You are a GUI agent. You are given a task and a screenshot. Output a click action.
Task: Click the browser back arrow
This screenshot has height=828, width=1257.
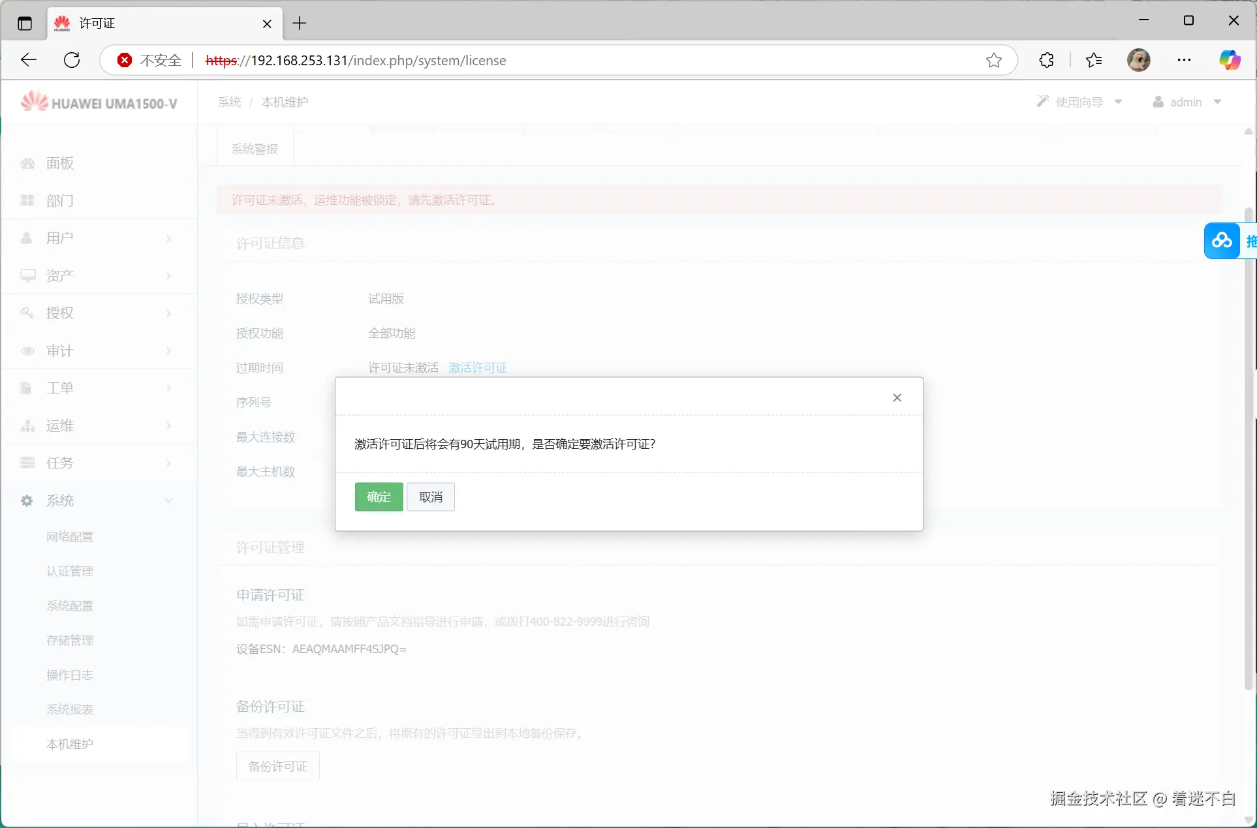(x=28, y=60)
